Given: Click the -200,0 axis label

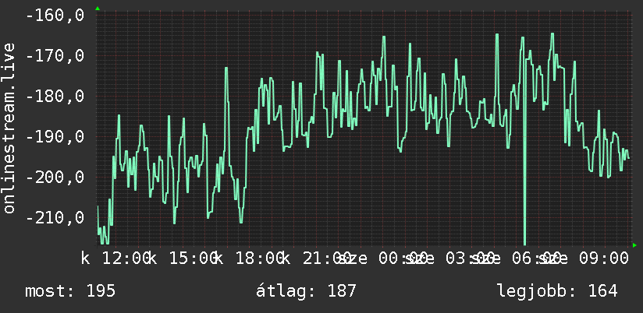Looking at the screenshot, I should click(55, 177).
